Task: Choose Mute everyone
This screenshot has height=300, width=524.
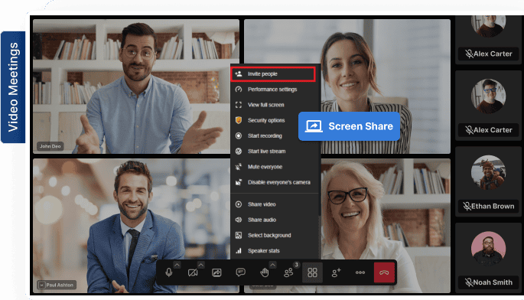Action: tap(275, 167)
